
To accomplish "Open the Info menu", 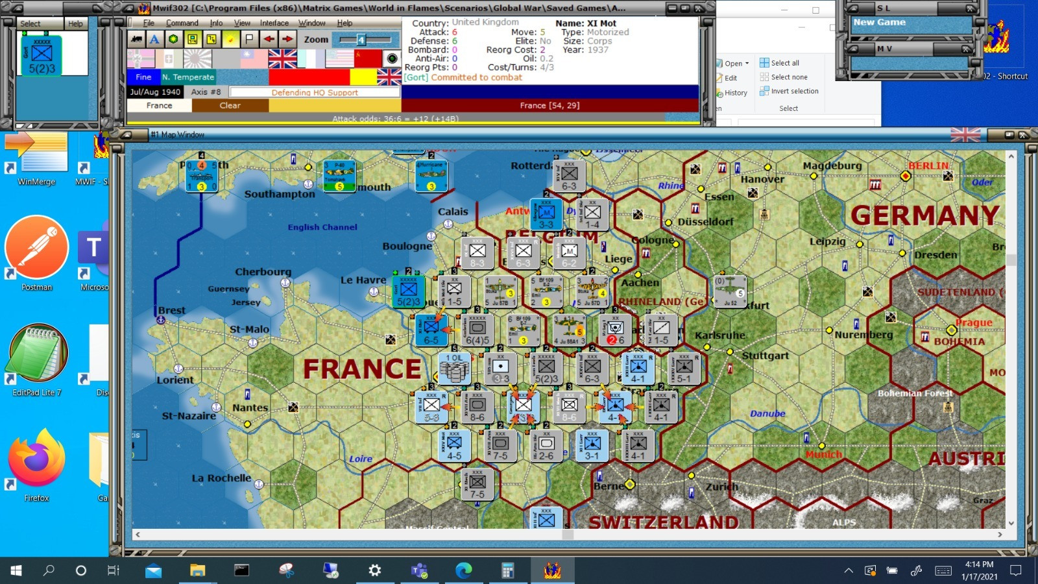I will click(216, 23).
